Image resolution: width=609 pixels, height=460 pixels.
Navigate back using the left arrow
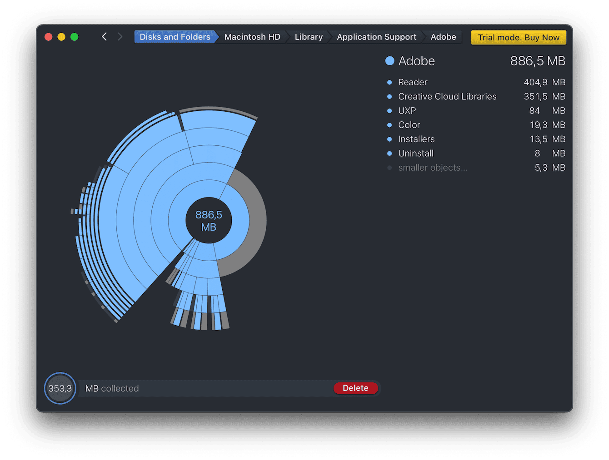click(x=104, y=36)
